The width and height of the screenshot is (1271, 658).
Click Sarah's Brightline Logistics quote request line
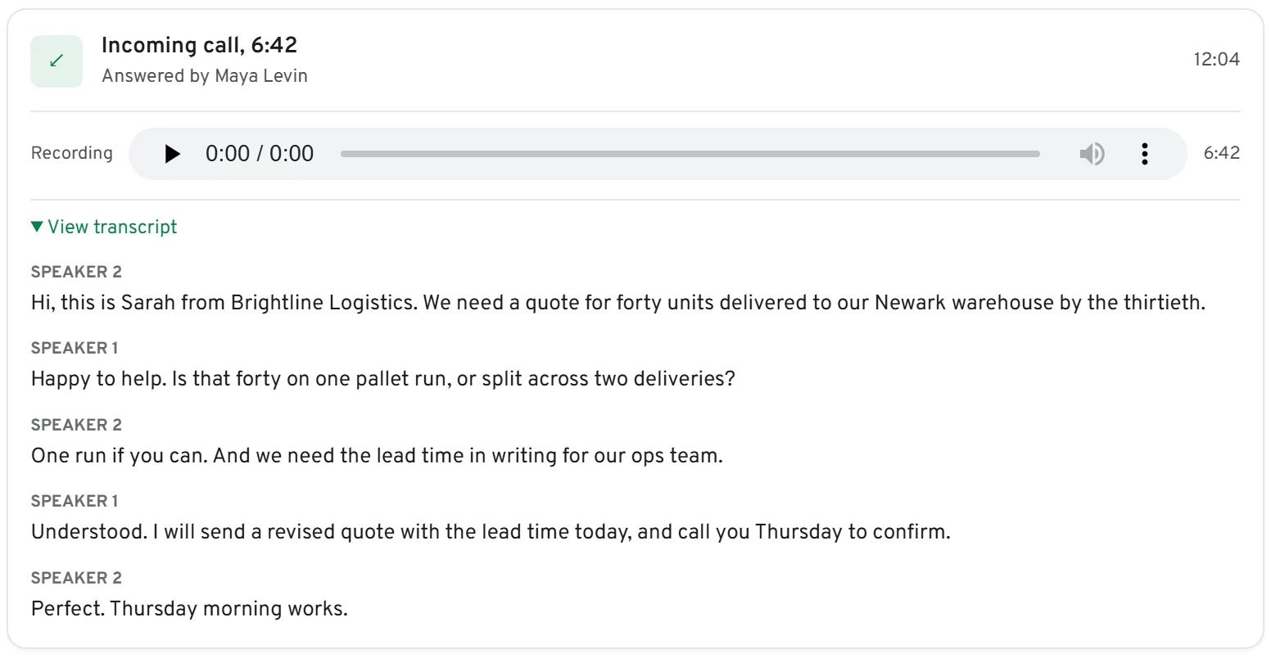(618, 303)
